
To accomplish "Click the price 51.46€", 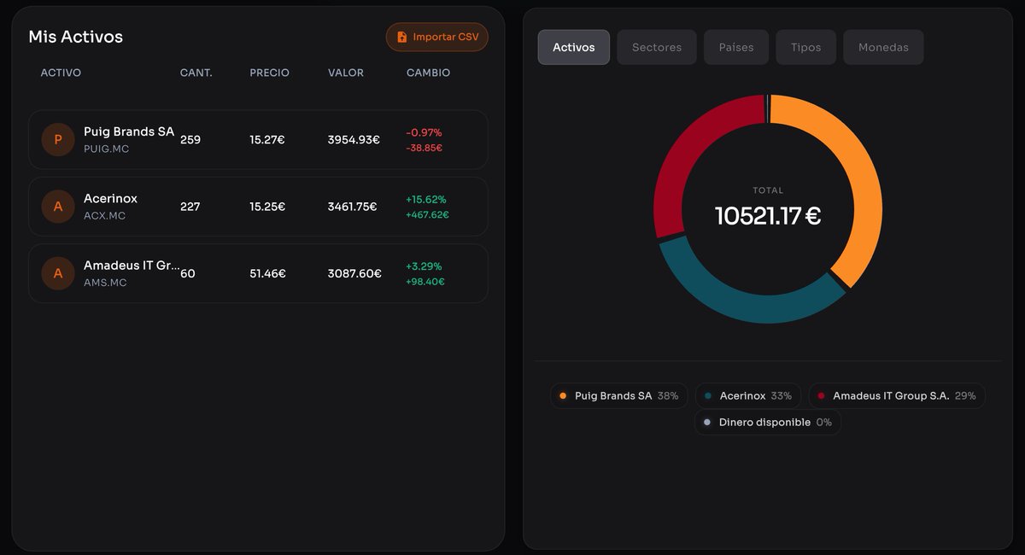I will pos(267,273).
